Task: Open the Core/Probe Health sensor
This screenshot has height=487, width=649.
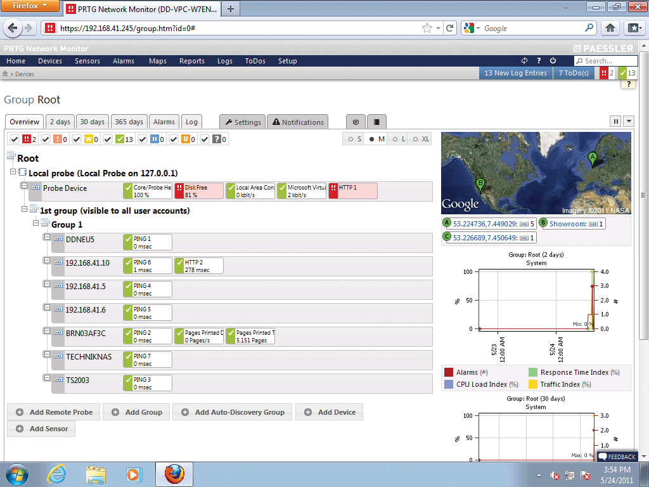Action: [x=148, y=191]
